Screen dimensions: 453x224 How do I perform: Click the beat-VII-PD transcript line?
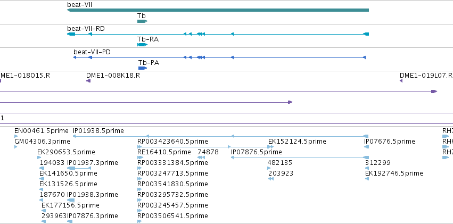tap(219, 57)
